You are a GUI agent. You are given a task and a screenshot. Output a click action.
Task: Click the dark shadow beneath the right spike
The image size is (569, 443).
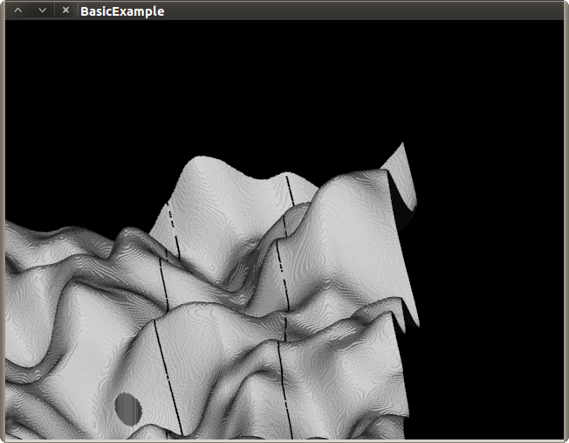coord(405,214)
